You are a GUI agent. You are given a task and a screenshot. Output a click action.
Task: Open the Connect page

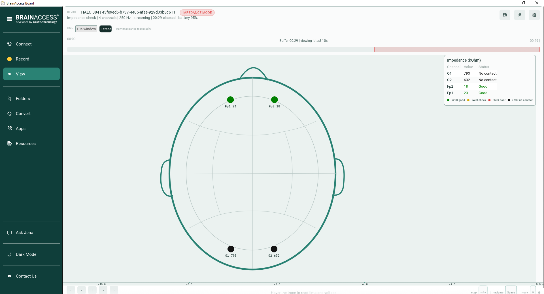click(31, 44)
